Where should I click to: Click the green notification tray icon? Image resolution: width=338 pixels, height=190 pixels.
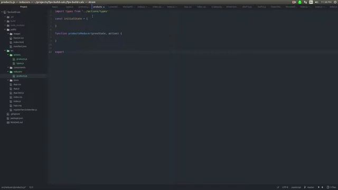click(300, 2)
